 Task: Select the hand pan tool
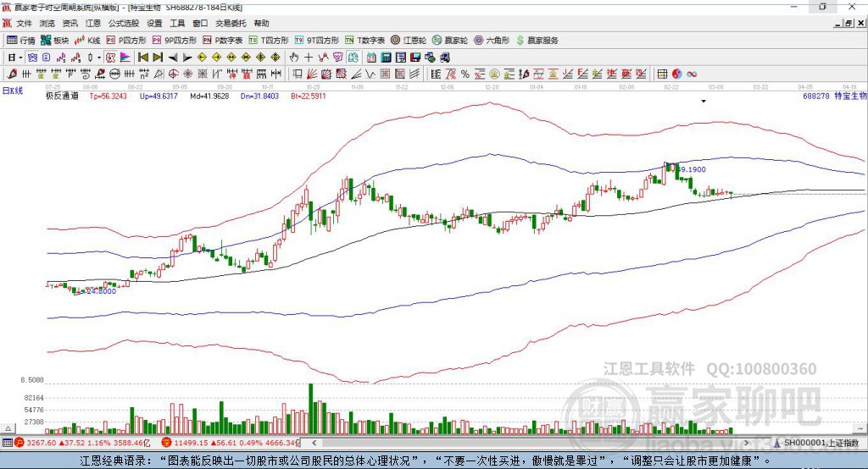(294, 58)
